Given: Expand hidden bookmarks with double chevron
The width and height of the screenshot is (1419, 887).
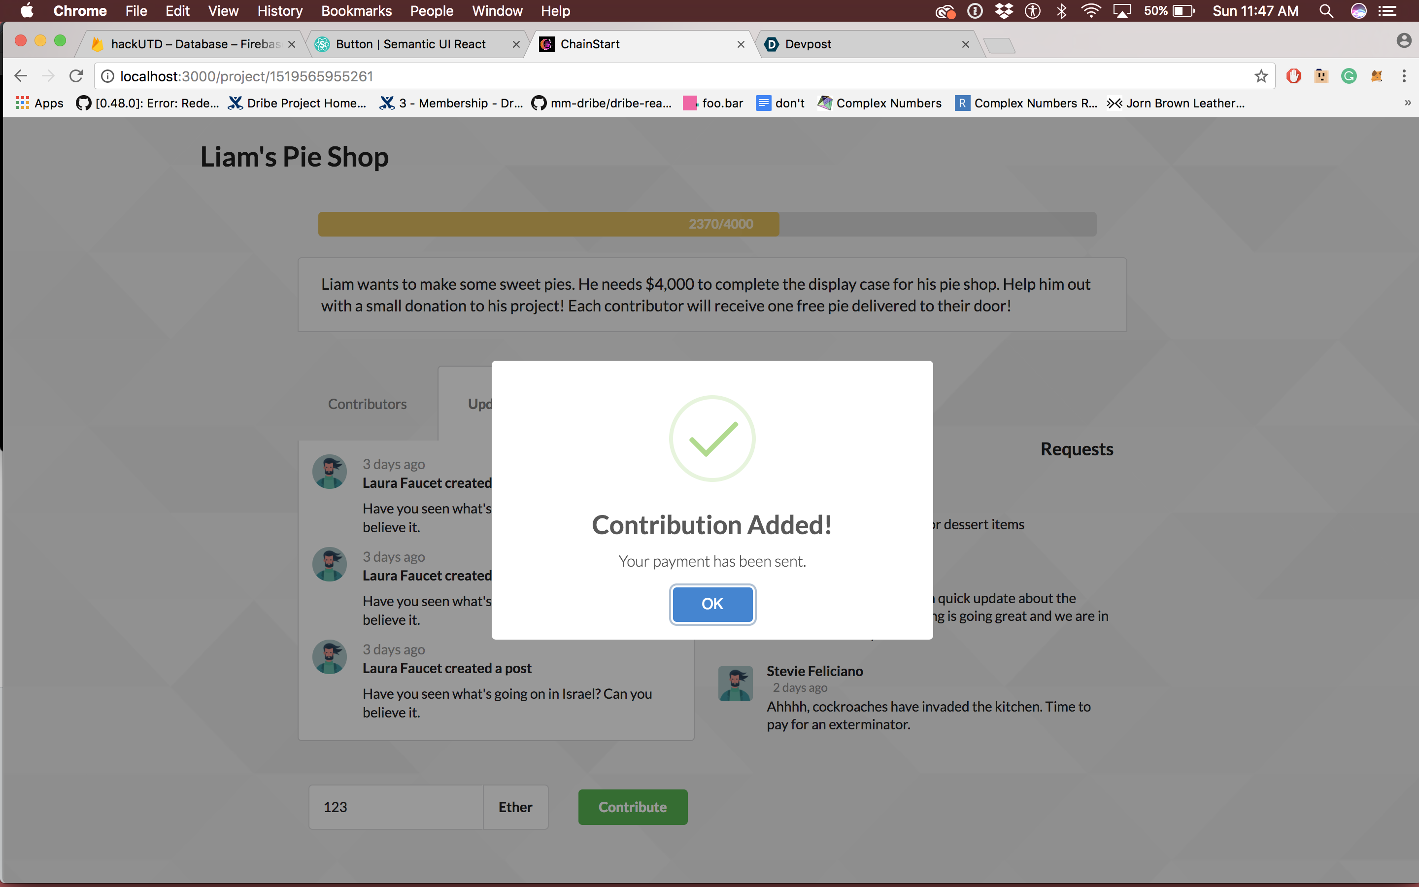Looking at the screenshot, I should point(1407,103).
